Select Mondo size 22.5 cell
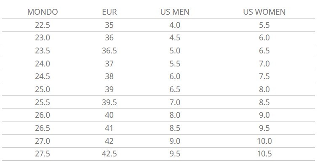 coord(43,25)
